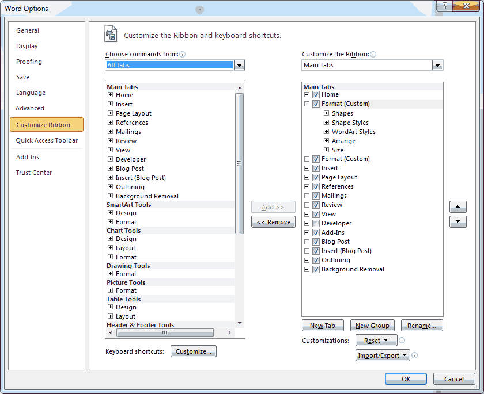Expand the Shapes group
This screenshot has width=484, height=394.
326,113
